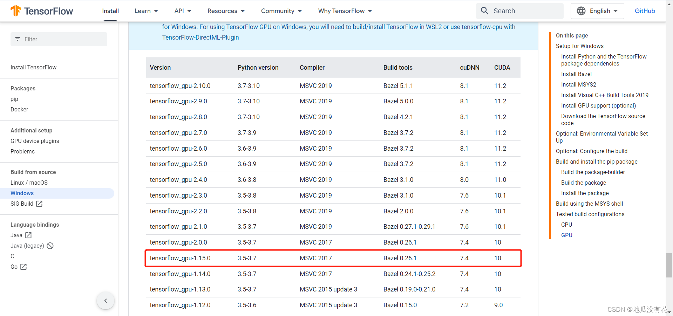Image resolution: width=673 pixels, height=316 pixels.
Task: Go to the pip package page
Action: 14,99
